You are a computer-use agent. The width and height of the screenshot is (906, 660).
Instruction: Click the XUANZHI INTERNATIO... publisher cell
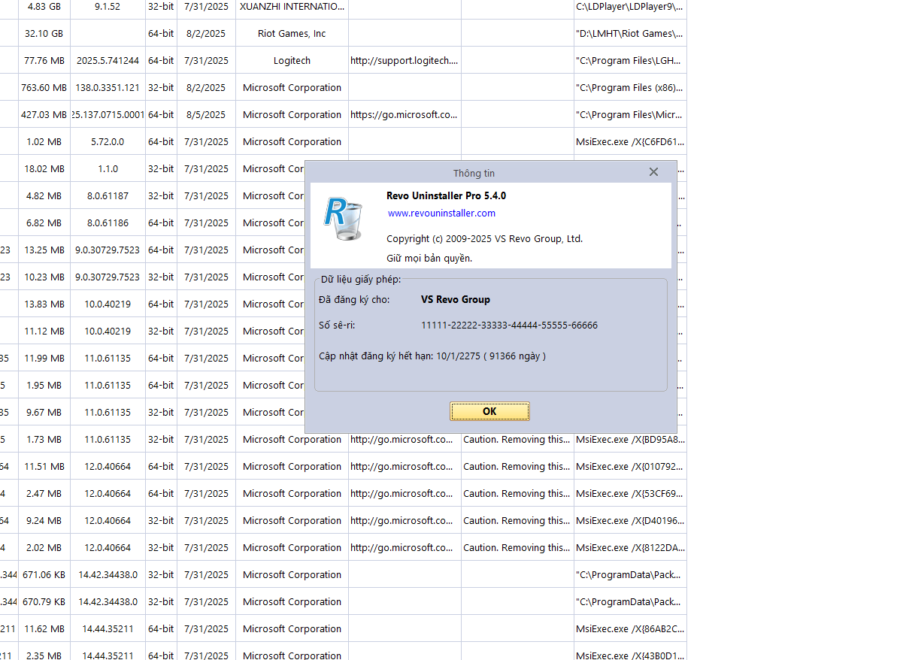click(292, 7)
